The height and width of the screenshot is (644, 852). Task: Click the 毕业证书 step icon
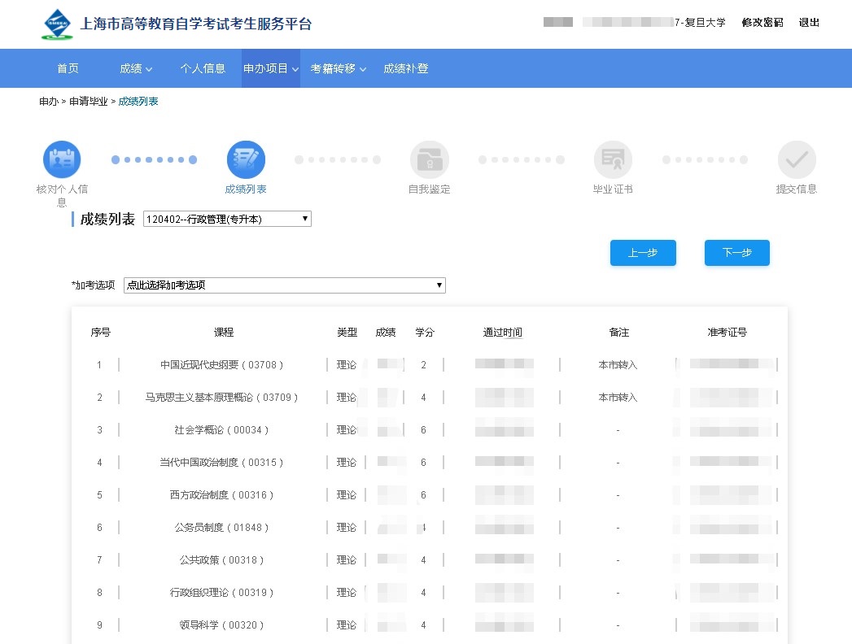(613, 159)
